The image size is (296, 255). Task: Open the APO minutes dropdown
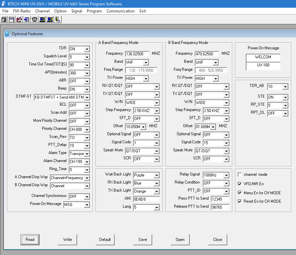[87, 73]
